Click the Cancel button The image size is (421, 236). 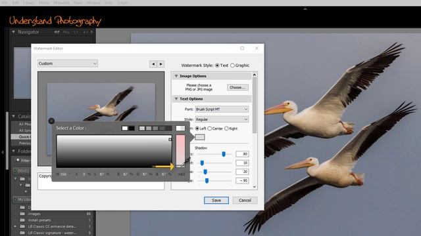click(x=245, y=200)
